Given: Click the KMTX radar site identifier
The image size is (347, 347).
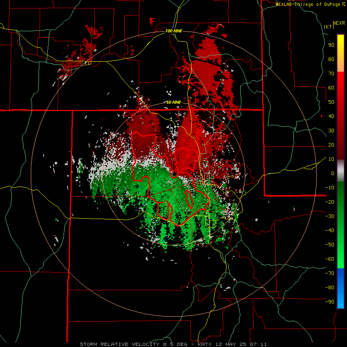Looking at the screenshot, I should point(204,344).
